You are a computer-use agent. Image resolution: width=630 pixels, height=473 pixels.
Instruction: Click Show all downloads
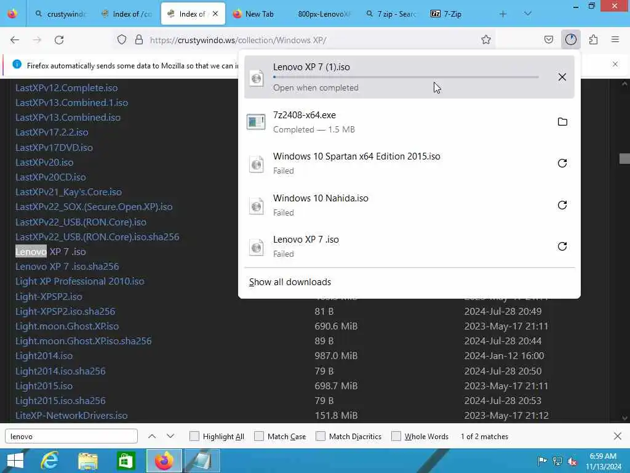click(290, 282)
